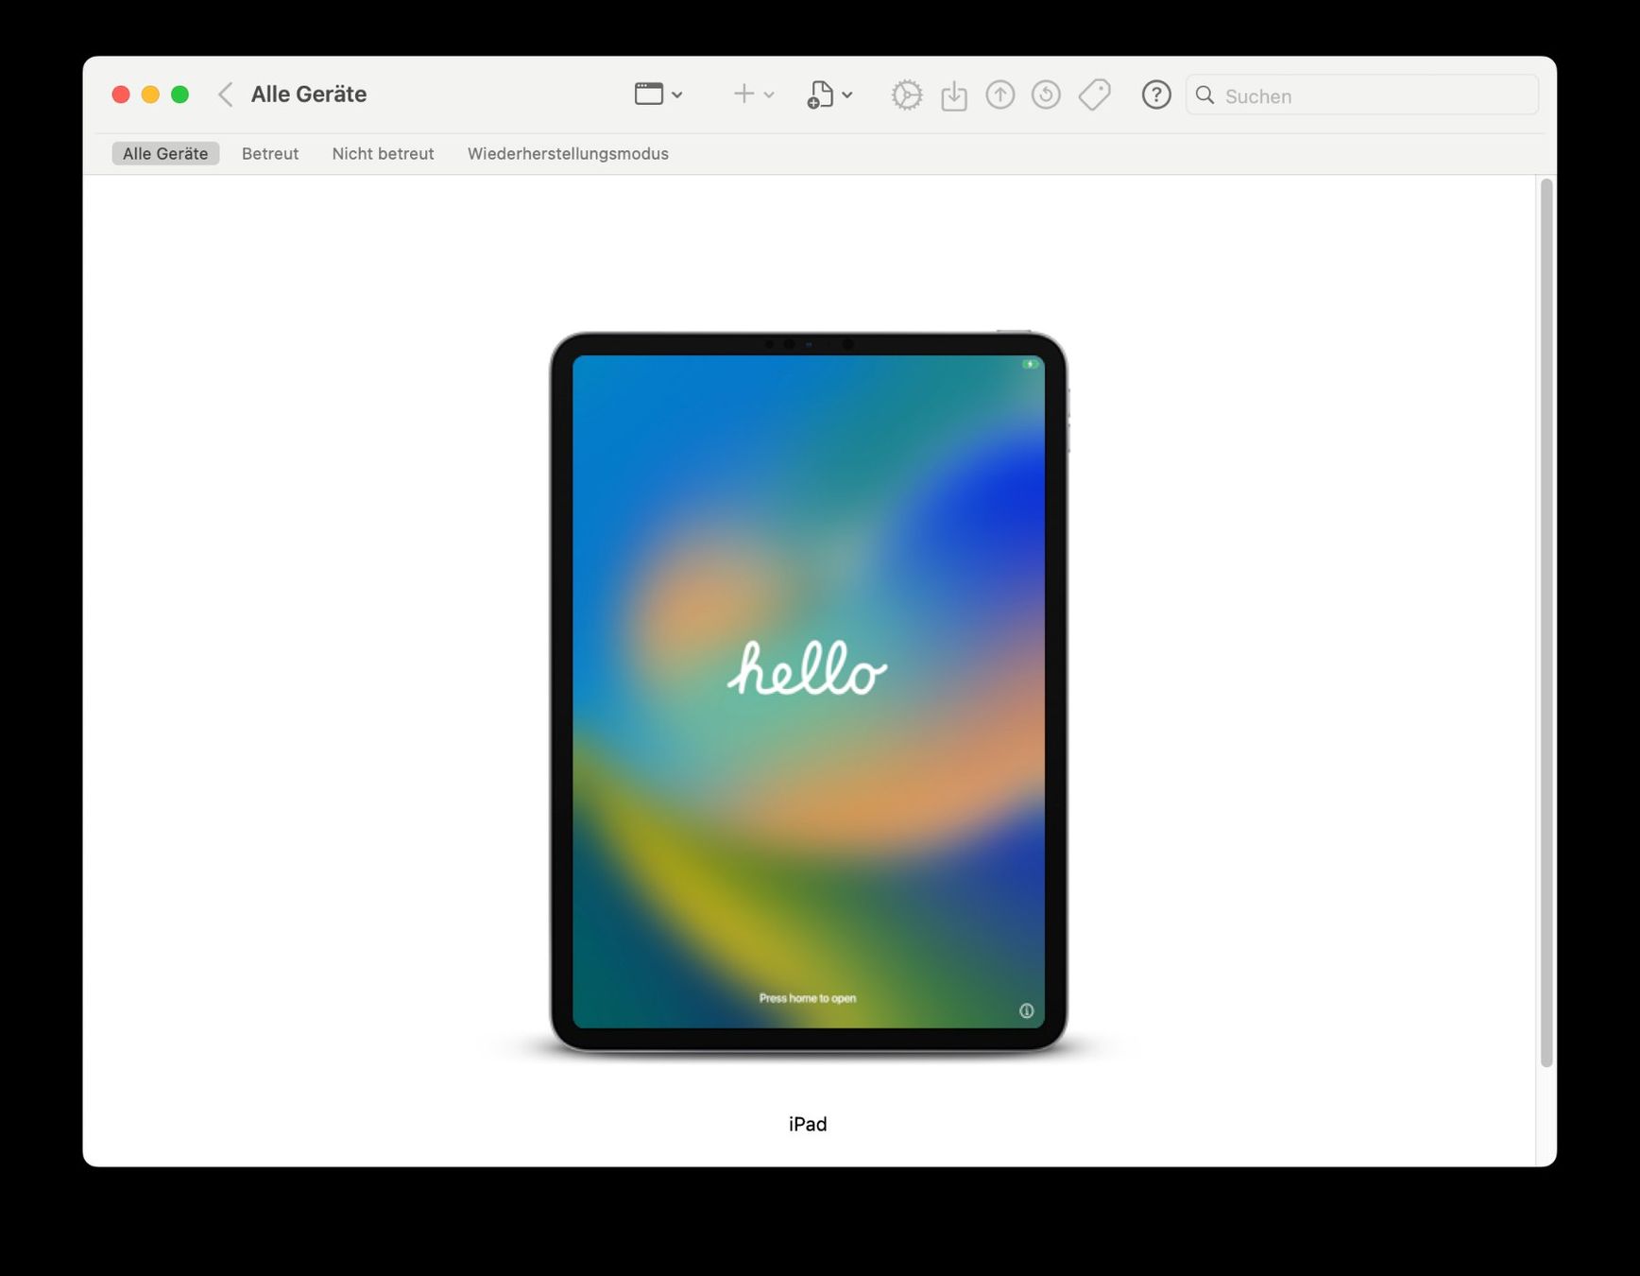Click the Tag icon in toolbar
This screenshot has width=1640, height=1276.
point(1094,95)
